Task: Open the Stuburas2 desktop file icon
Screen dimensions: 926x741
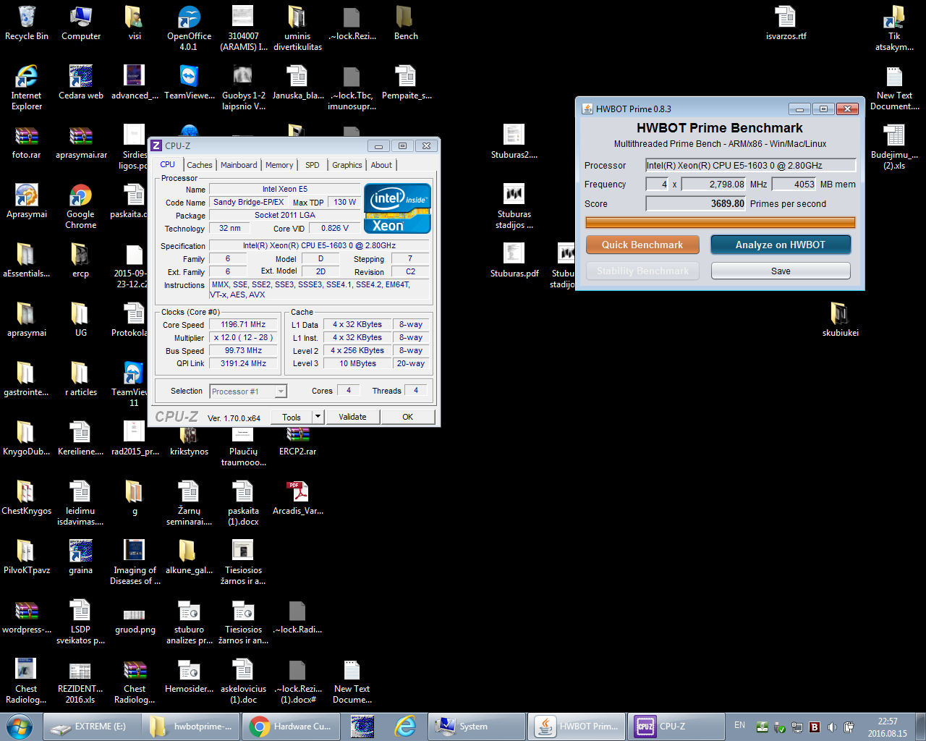Action: [514, 142]
